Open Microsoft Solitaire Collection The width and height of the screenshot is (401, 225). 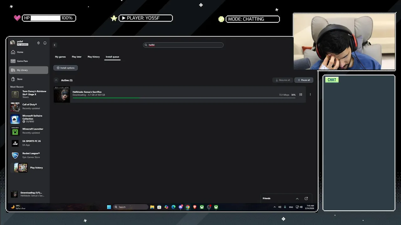29,119
